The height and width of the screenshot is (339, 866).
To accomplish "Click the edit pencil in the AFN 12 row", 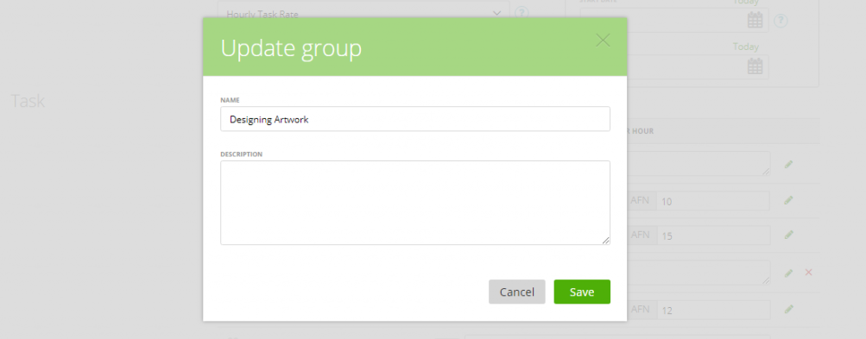I will 788,309.
